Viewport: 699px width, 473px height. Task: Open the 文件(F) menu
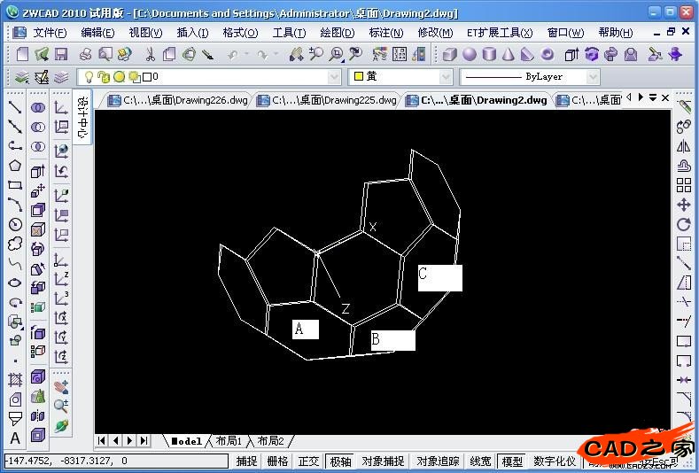coord(50,33)
